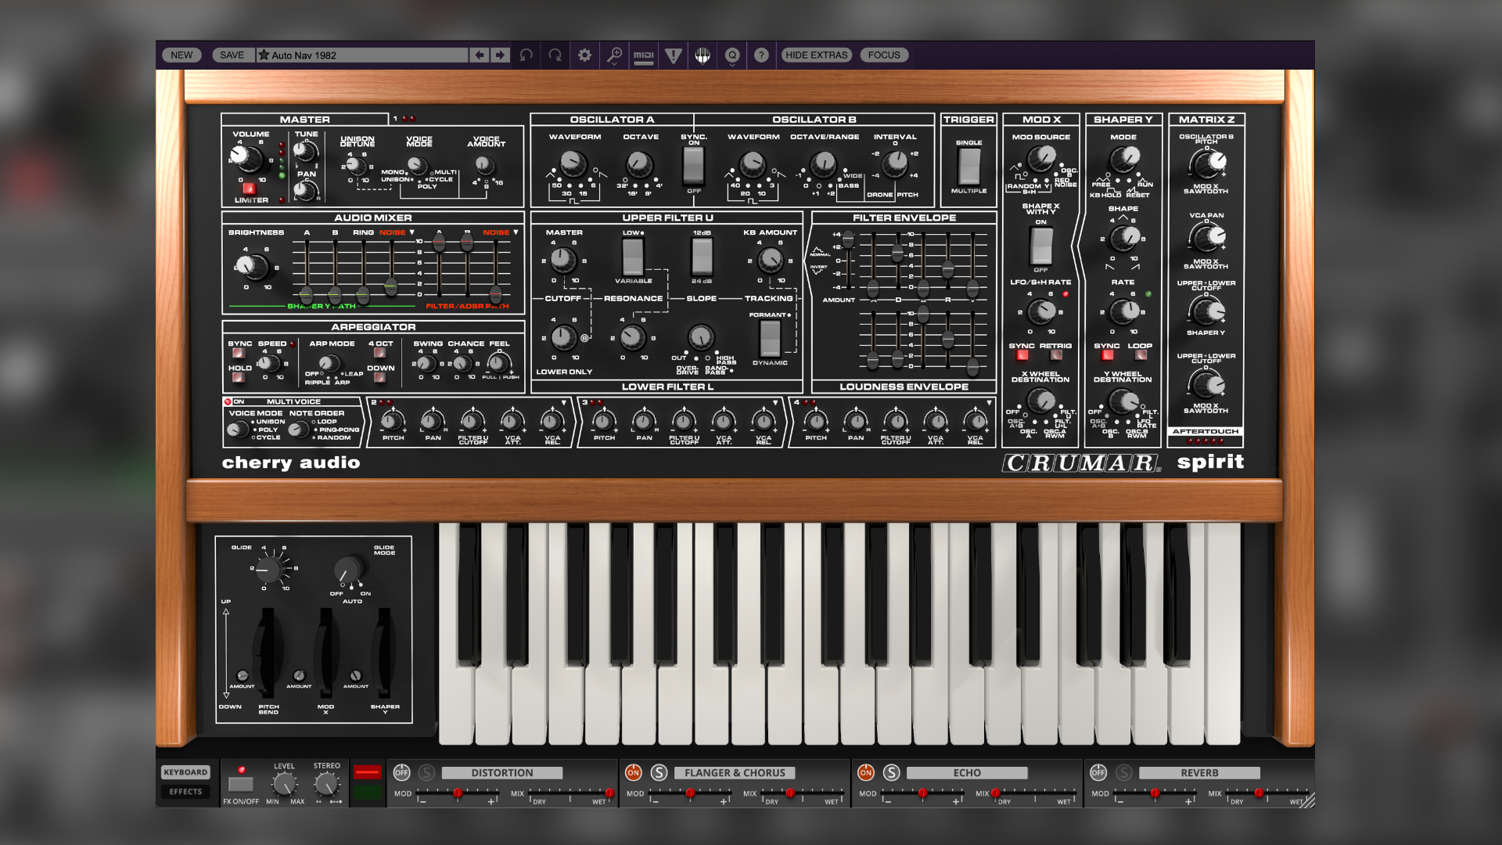Open the MIDI mapping tab icon
This screenshot has height=845, width=1502.
coord(643,55)
